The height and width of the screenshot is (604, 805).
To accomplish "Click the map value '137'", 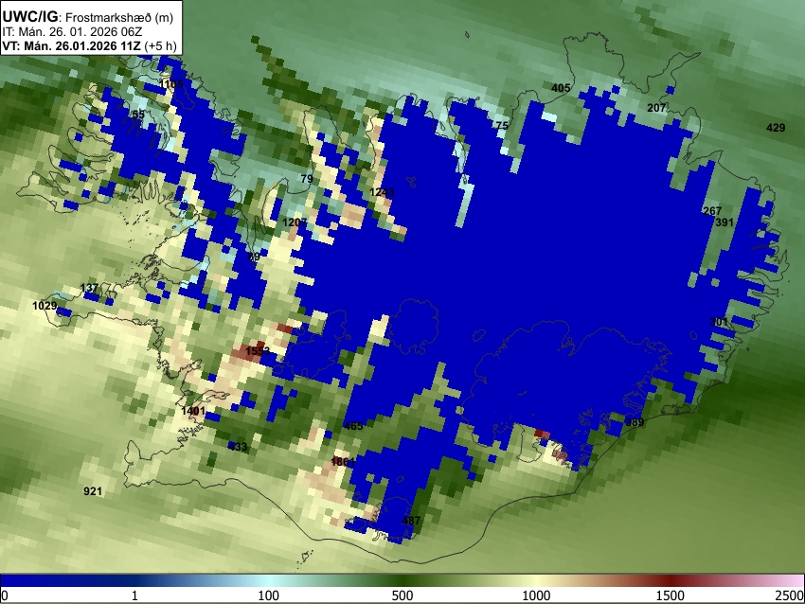I will tap(89, 288).
